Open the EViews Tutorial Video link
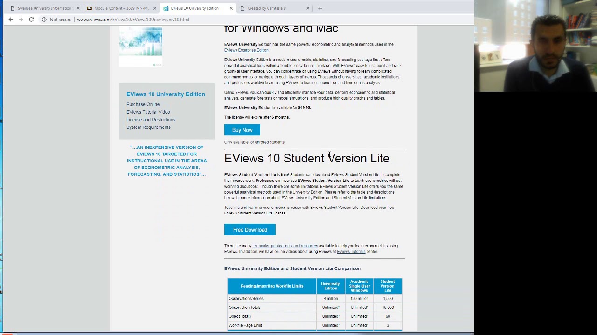 click(148, 112)
